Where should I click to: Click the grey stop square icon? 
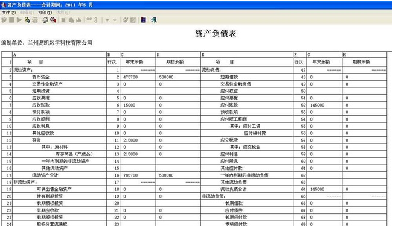click(12, 20)
